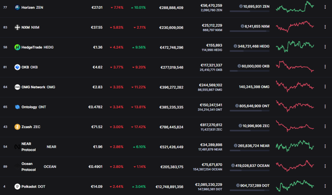Click the OKB 7-day price chart
The image size is (332, 195).
coord(295,67)
